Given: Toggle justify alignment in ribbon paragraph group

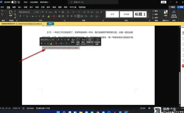Looking at the screenshot, I should click(78, 16).
